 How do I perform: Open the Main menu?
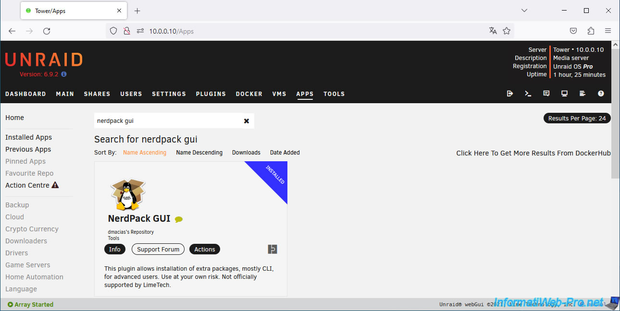65,94
